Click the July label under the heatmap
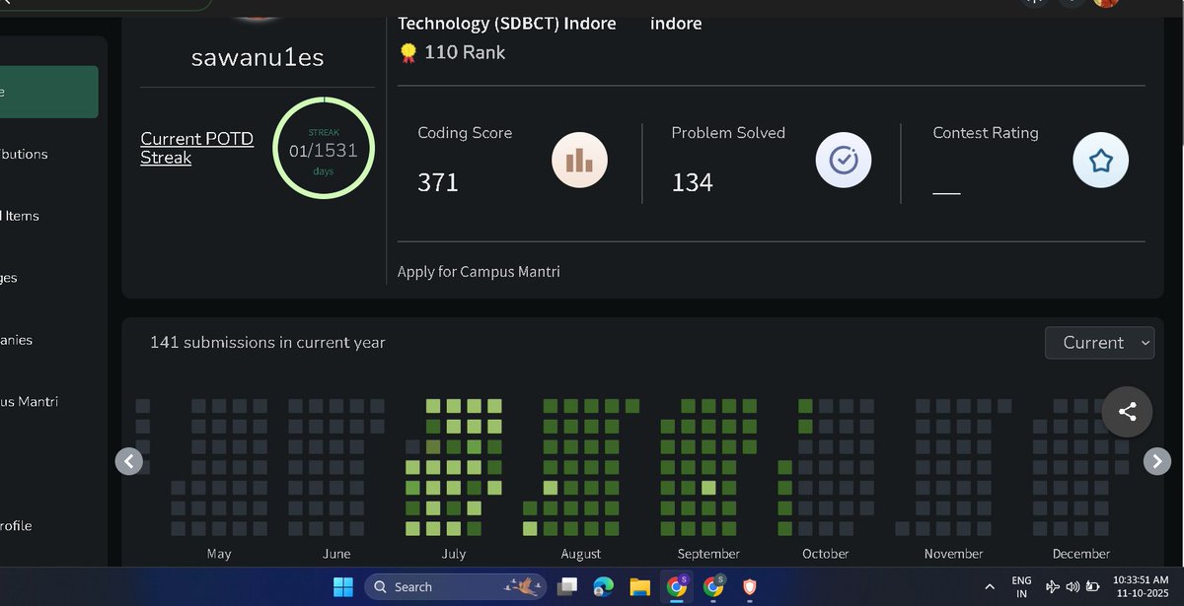 [x=454, y=554]
